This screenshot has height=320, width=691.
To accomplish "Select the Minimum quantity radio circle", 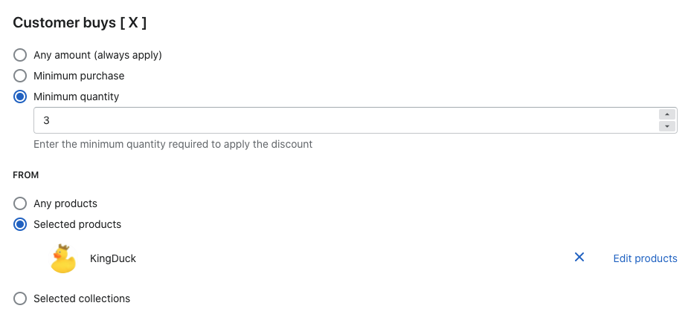I will [21, 97].
